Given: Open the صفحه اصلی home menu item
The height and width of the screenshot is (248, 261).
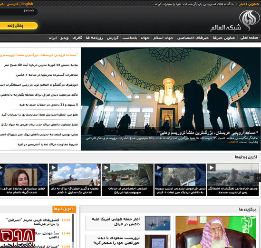Looking at the screenshot, I should (249, 38).
